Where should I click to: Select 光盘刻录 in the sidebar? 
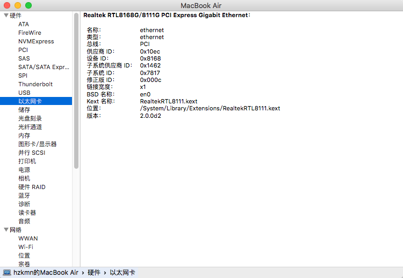pyautogui.click(x=30, y=118)
